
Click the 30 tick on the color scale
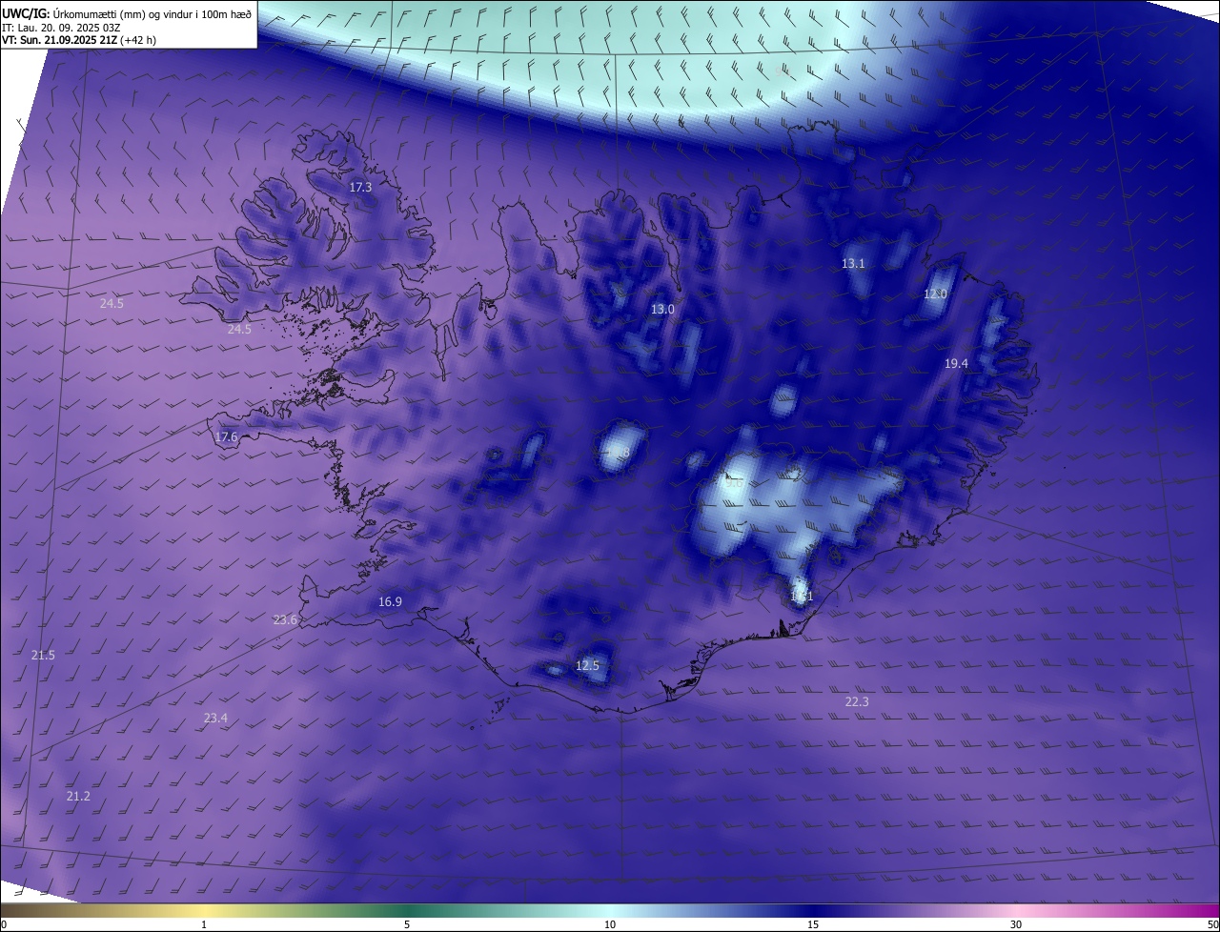click(1016, 925)
